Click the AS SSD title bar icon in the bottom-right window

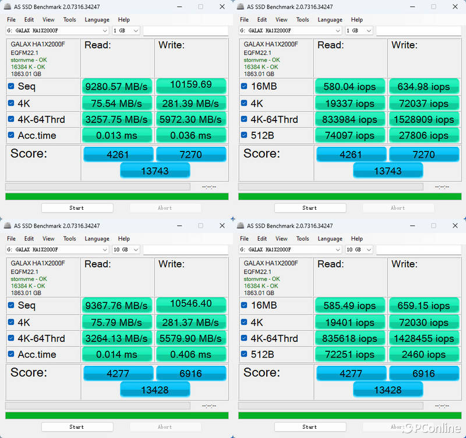[241, 225]
